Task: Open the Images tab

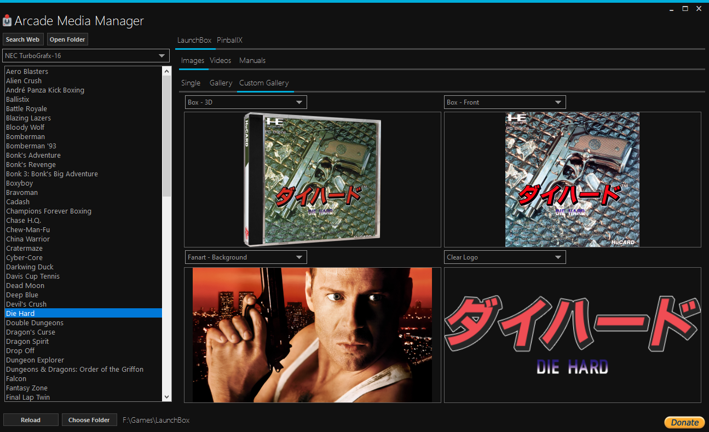Action: click(193, 61)
